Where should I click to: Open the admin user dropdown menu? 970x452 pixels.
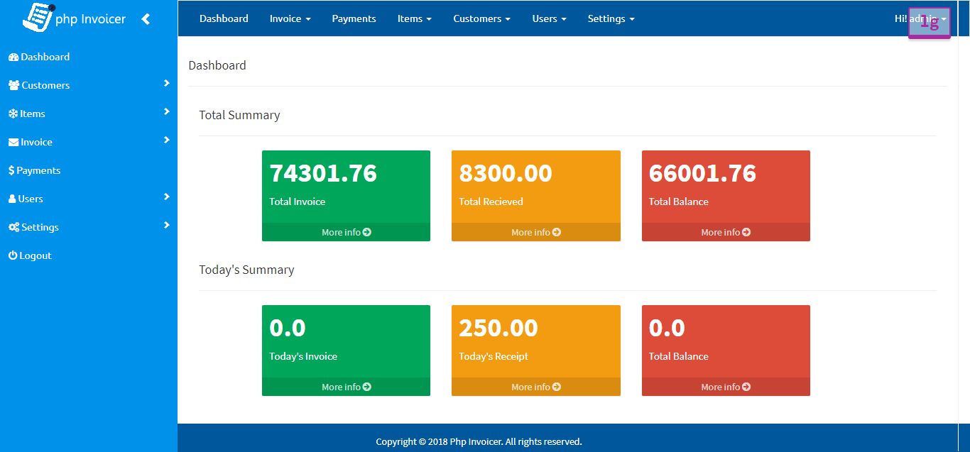coord(920,18)
